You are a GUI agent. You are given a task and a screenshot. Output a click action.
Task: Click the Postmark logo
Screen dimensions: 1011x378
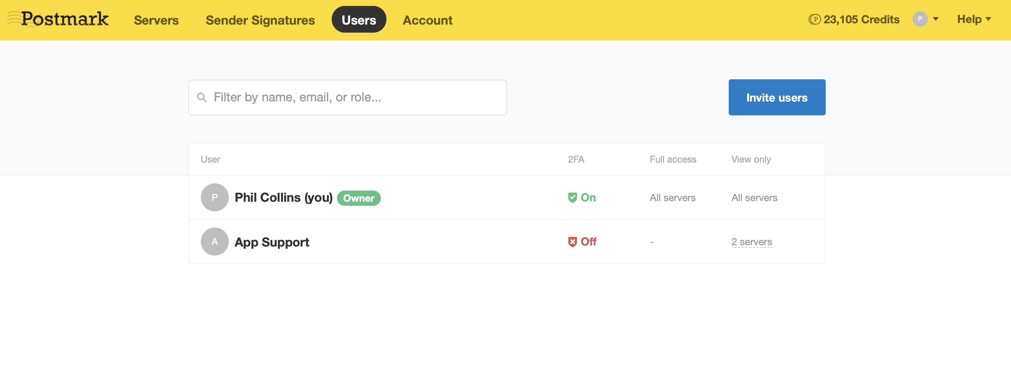(x=59, y=19)
